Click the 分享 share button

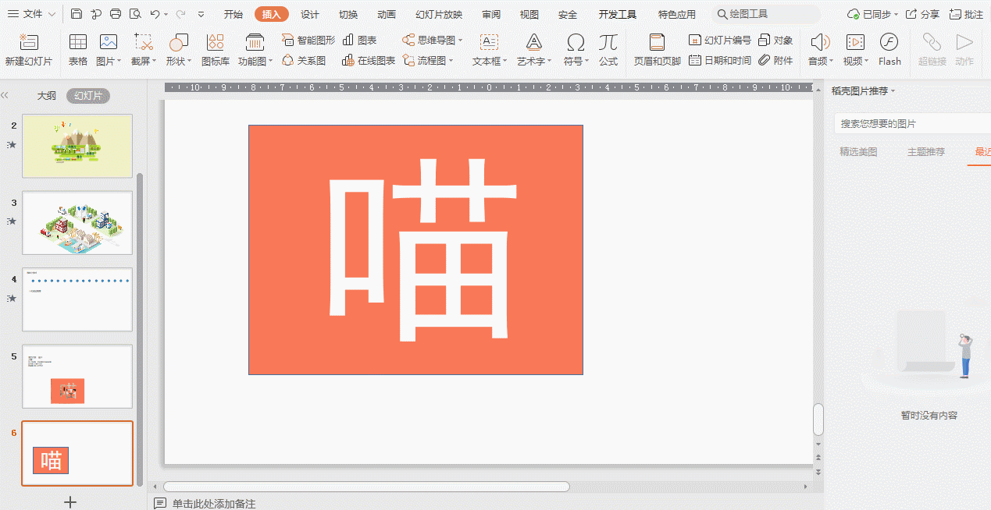(x=923, y=14)
